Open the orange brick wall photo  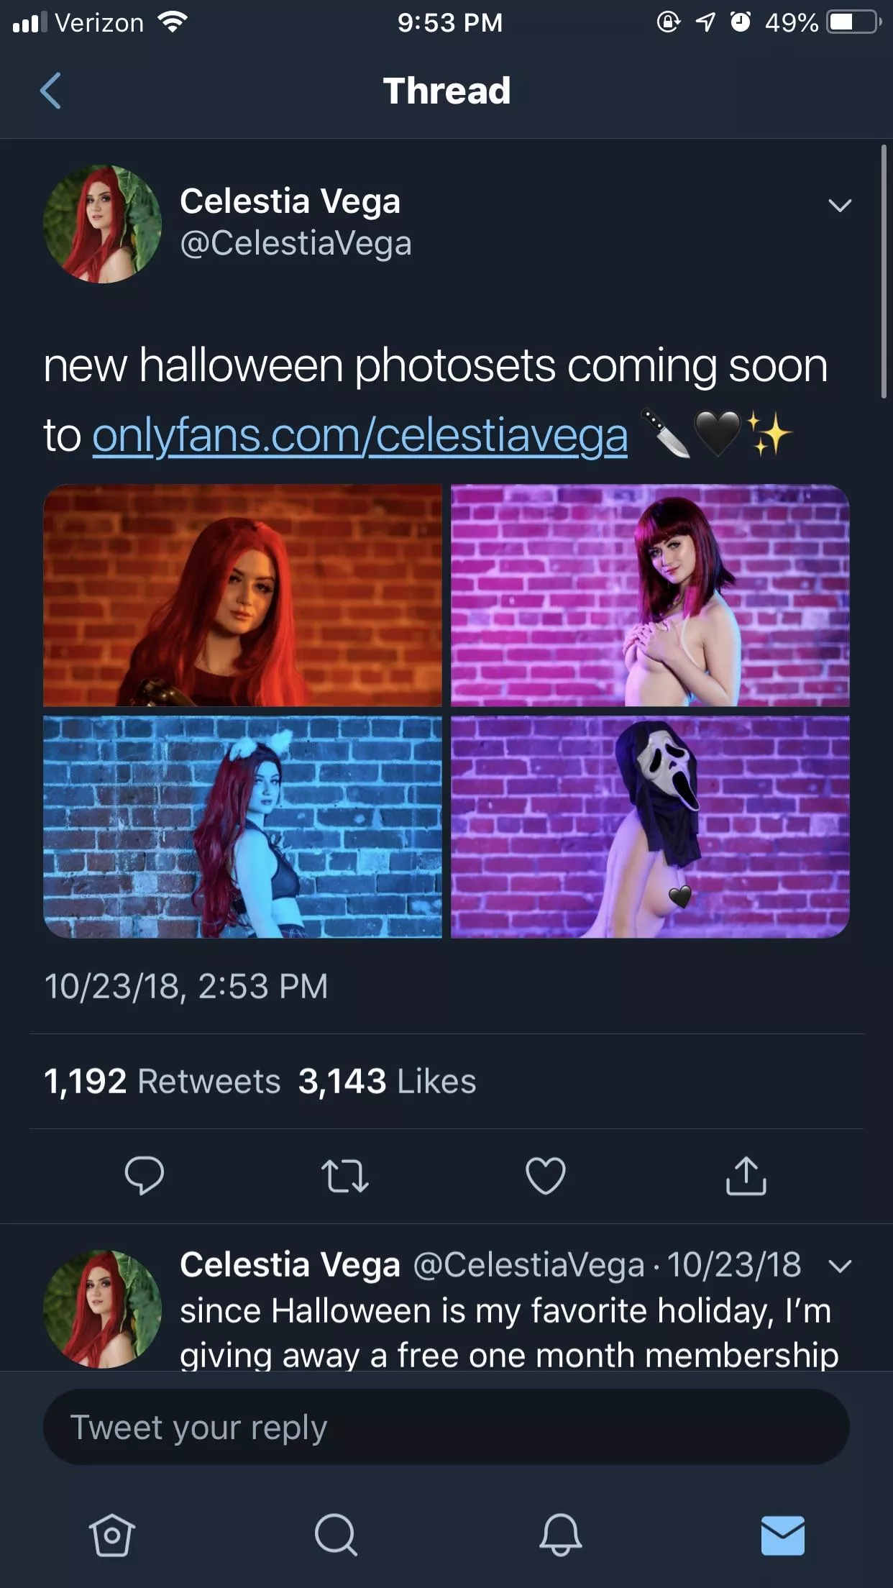click(242, 595)
